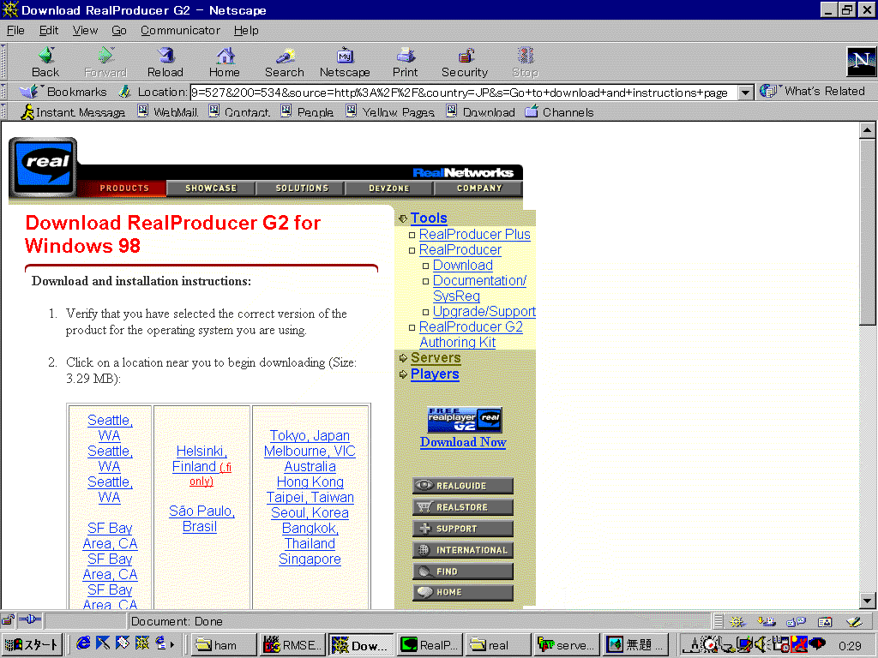Print the page via toolbar

click(x=405, y=62)
